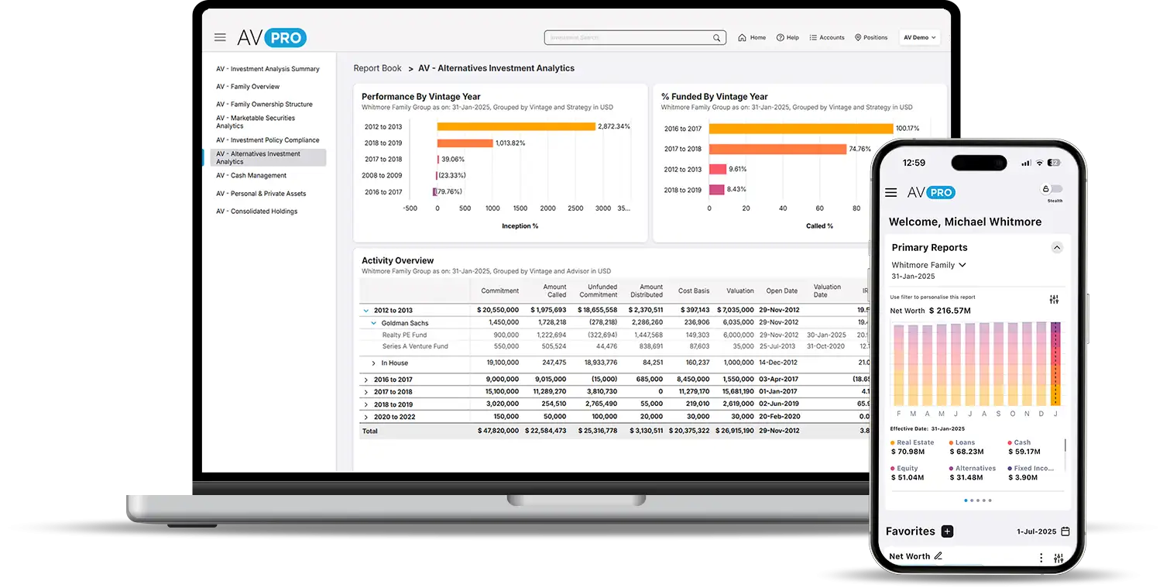Open the desktop hamburger menu beside AV PRO
Image resolution: width=1170 pixels, height=588 pixels.
[220, 37]
